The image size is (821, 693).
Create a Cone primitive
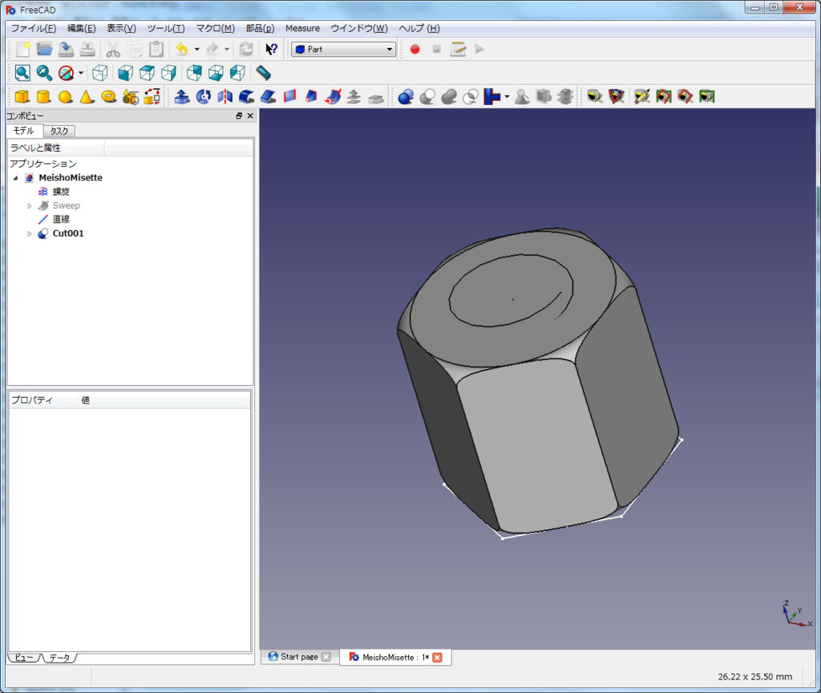[87, 96]
